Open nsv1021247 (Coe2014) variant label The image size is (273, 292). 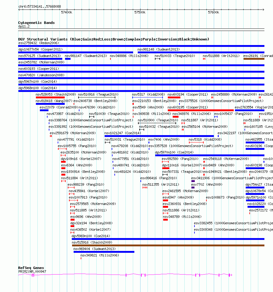[x=123, y=133]
